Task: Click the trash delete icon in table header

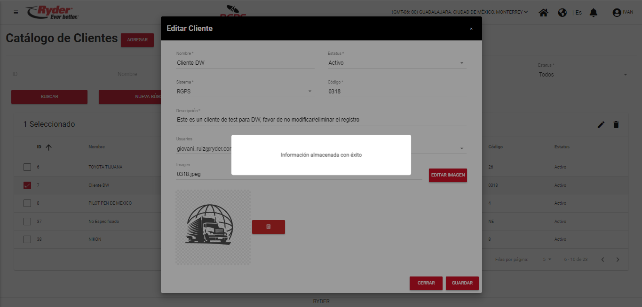Action: coord(616,124)
